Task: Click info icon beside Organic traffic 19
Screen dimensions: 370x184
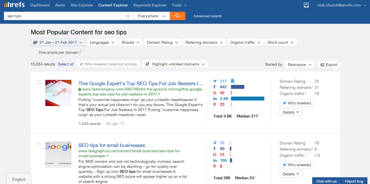Action: 306,93
